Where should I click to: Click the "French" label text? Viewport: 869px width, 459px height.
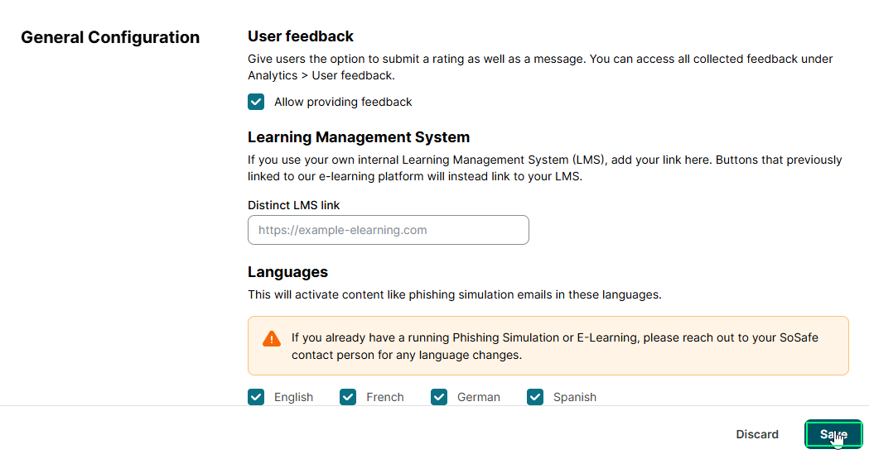[x=385, y=397]
